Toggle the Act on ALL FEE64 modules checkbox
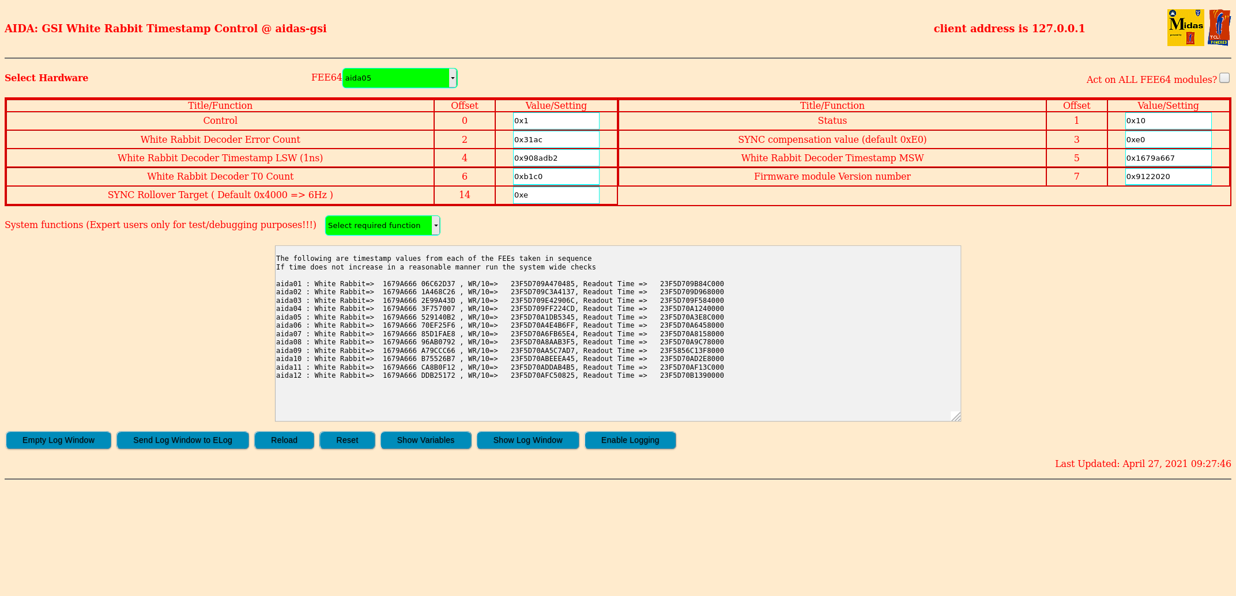The height and width of the screenshot is (596, 1236). click(1224, 78)
